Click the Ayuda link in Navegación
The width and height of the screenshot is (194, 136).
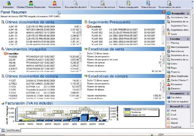point(174,34)
